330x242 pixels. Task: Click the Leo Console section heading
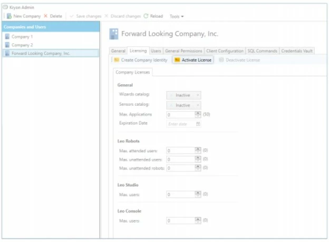tap(129, 211)
